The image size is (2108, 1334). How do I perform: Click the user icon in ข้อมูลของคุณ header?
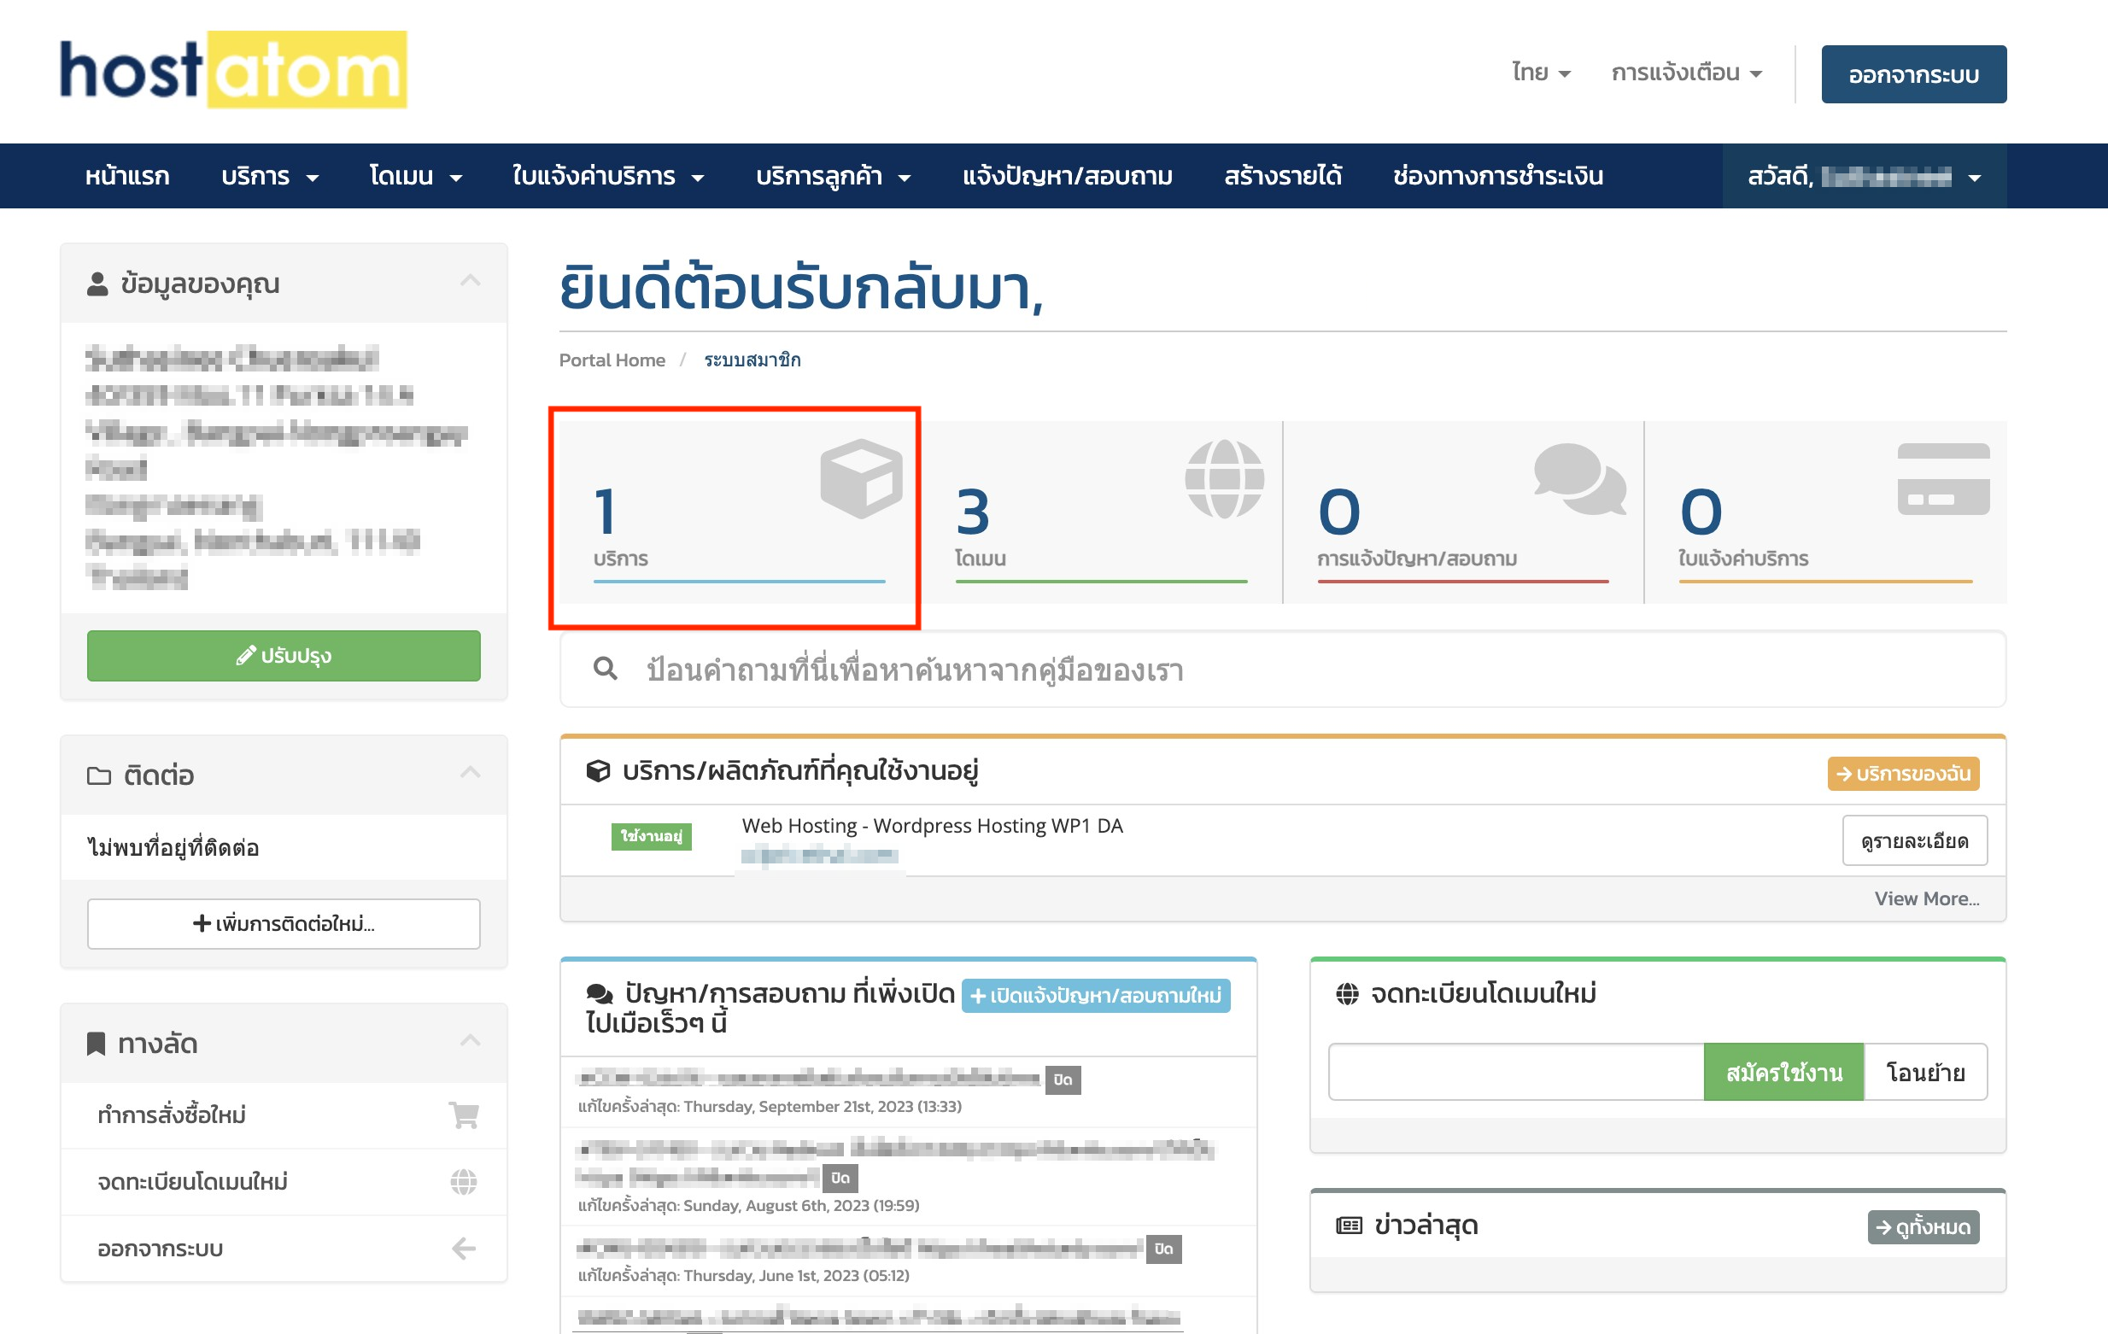point(97,284)
